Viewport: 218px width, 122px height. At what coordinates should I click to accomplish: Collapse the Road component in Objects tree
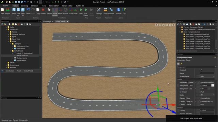click(x=180, y=32)
